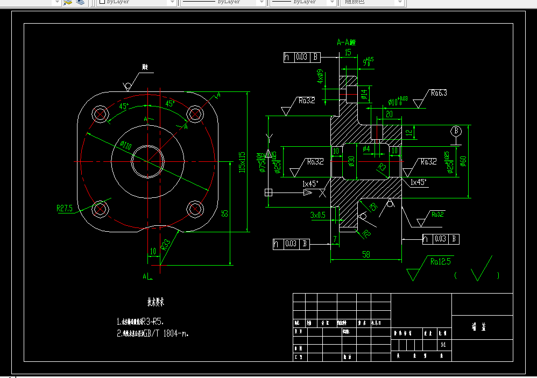Select the 10 dimension beside R33
Image resolution: width=537 pixels, height=378 pixels.
153,252
